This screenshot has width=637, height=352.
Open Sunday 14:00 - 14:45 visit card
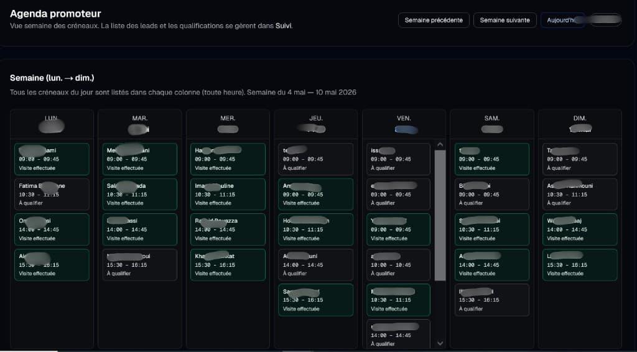click(x=580, y=229)
